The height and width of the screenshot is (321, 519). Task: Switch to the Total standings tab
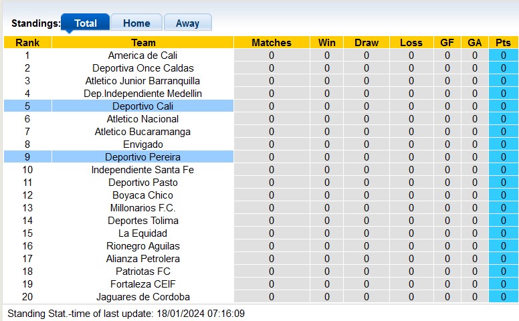[86, 23]
